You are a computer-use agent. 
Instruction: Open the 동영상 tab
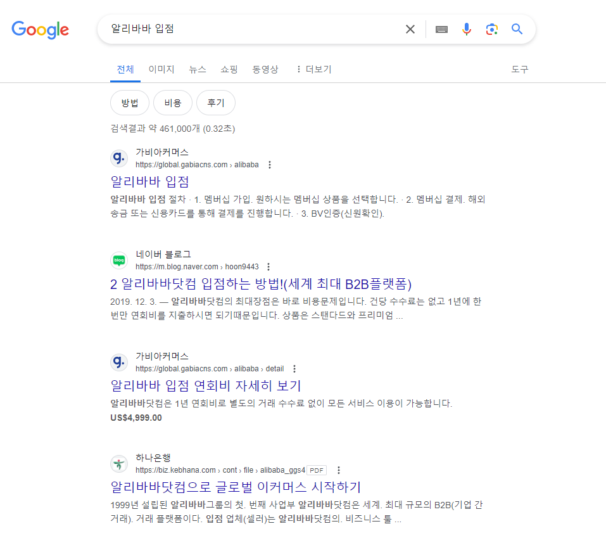(x=265, y=69)
